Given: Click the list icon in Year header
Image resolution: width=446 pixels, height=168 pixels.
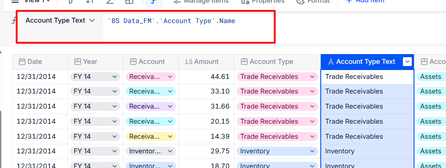Looking at the screenshot, I should pos(77,62).
